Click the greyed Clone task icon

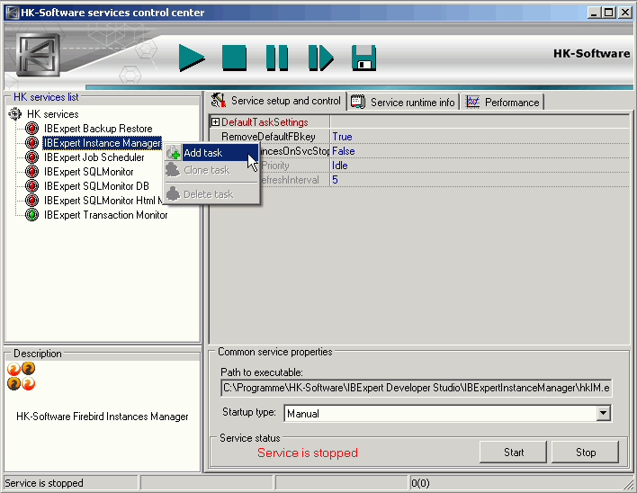tap(173, 170)
